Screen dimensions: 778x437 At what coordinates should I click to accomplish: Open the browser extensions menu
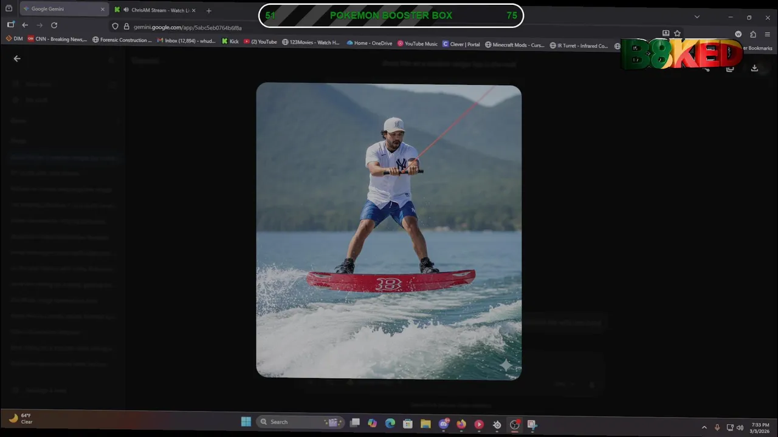[x=753, y=34]
